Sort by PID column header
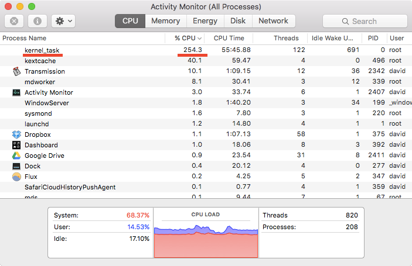Viewport: 412px width, 266px height. coord(374,38)
